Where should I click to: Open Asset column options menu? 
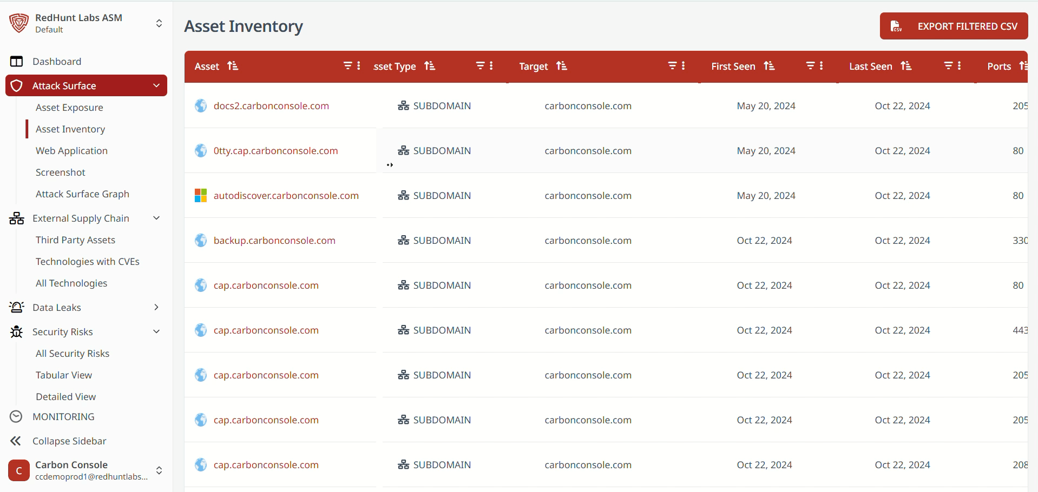point(359,65)
